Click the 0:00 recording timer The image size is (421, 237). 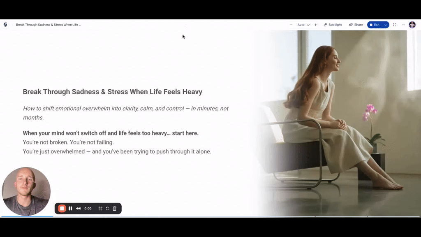[88, 209]
